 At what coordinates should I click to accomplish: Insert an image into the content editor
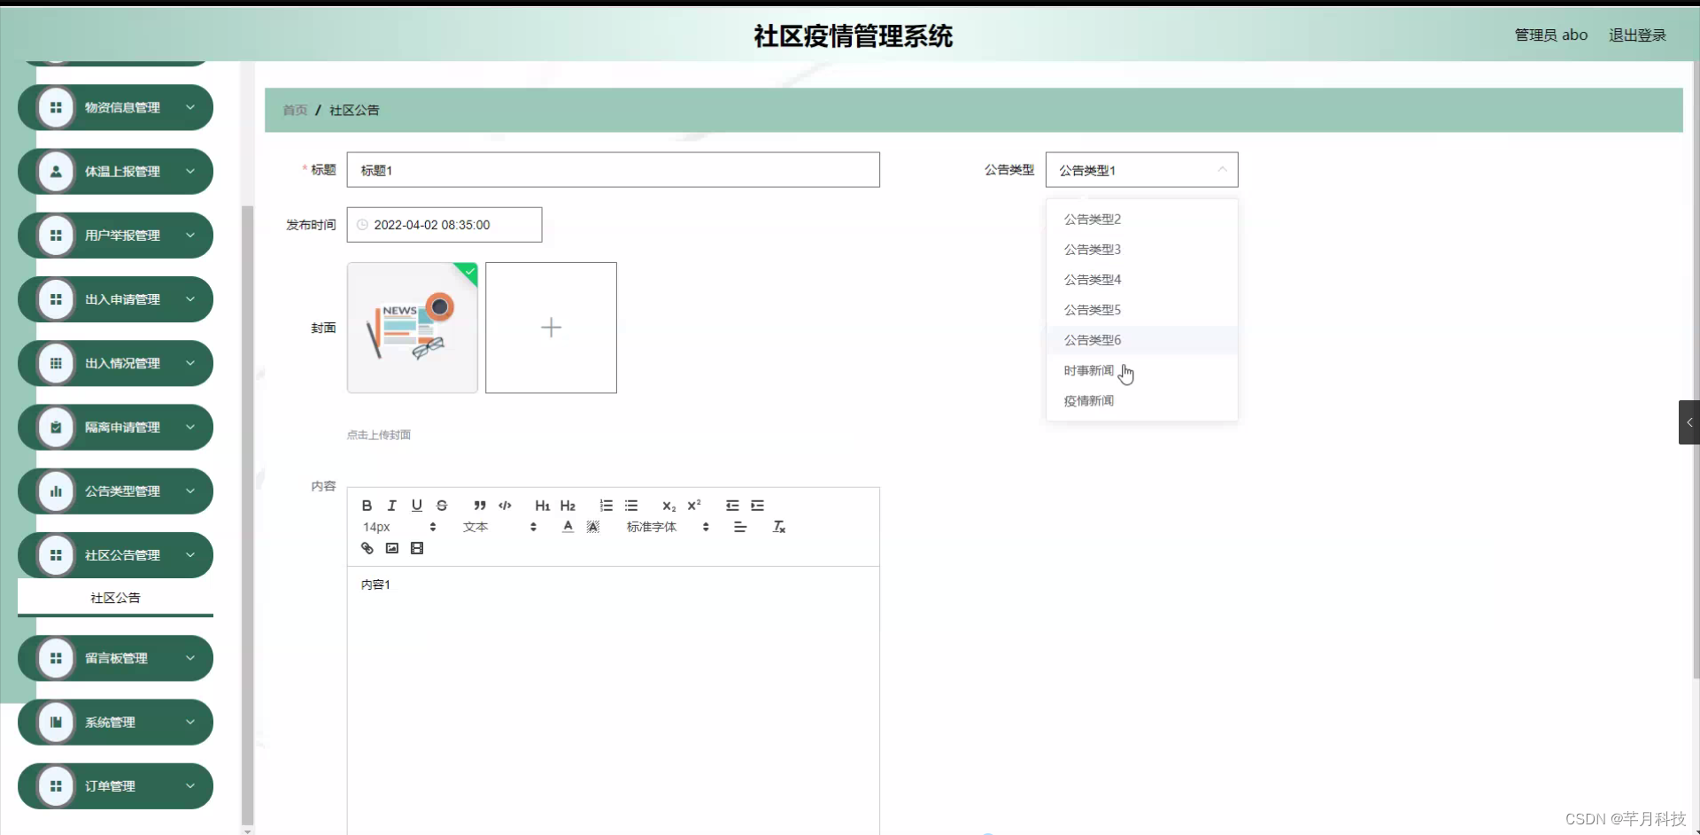390,547
